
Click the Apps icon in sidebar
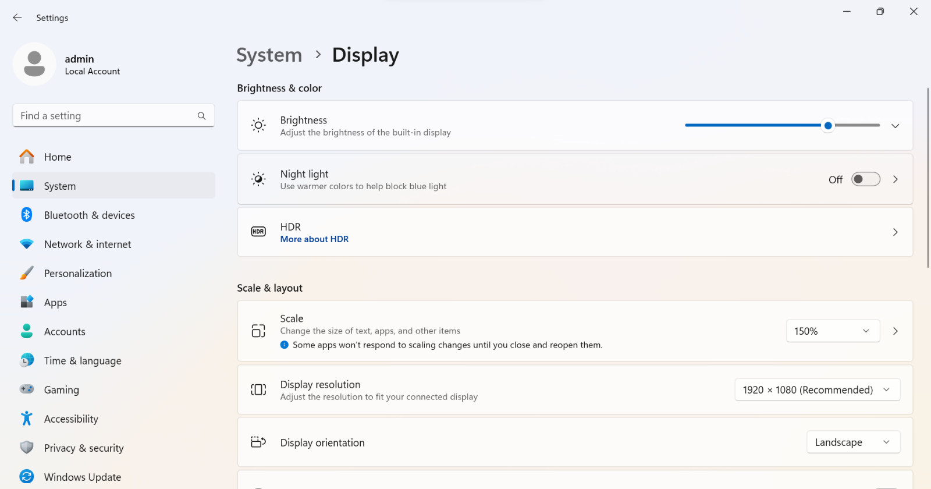coord(27,302)
